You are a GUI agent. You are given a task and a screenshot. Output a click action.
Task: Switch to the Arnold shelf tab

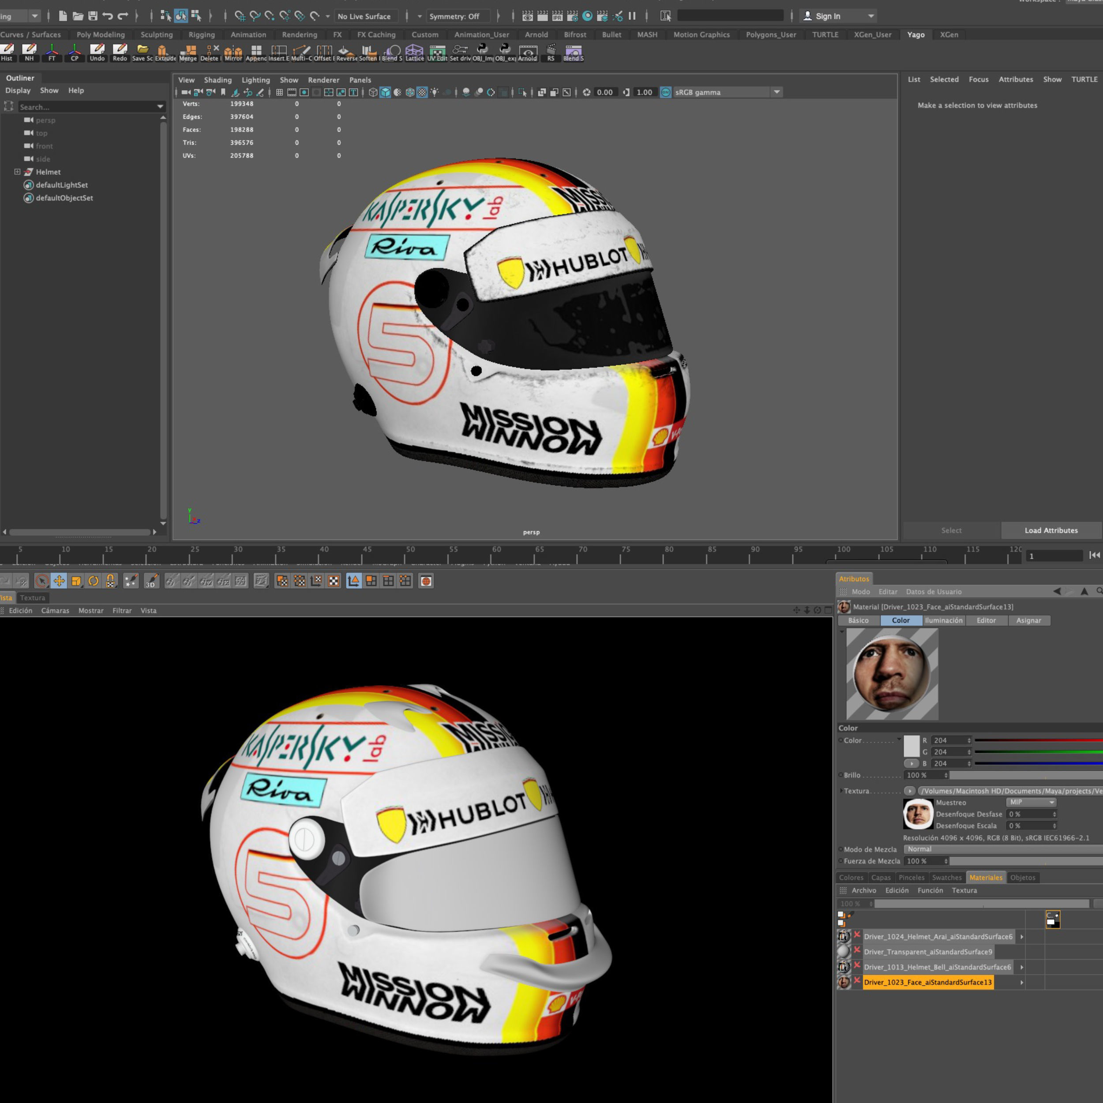click(536, 35)
